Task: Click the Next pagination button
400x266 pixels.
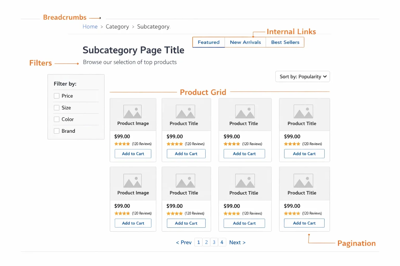Action: tap(237, 242)
